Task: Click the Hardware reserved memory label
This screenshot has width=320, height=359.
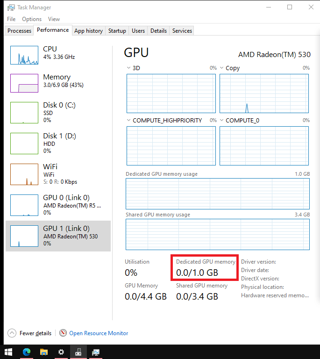Action: [275, 295]
